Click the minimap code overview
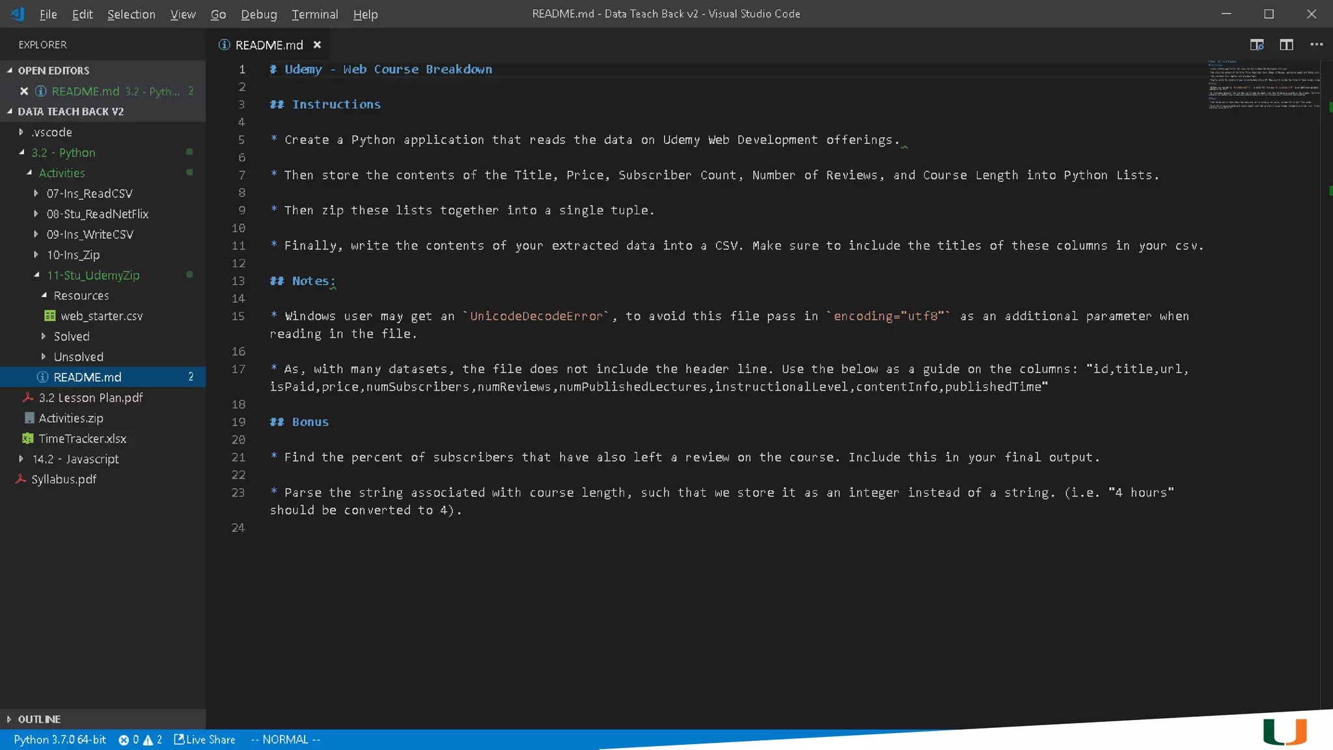This screenshot has width=1333, height=750. coord(1263,85)
